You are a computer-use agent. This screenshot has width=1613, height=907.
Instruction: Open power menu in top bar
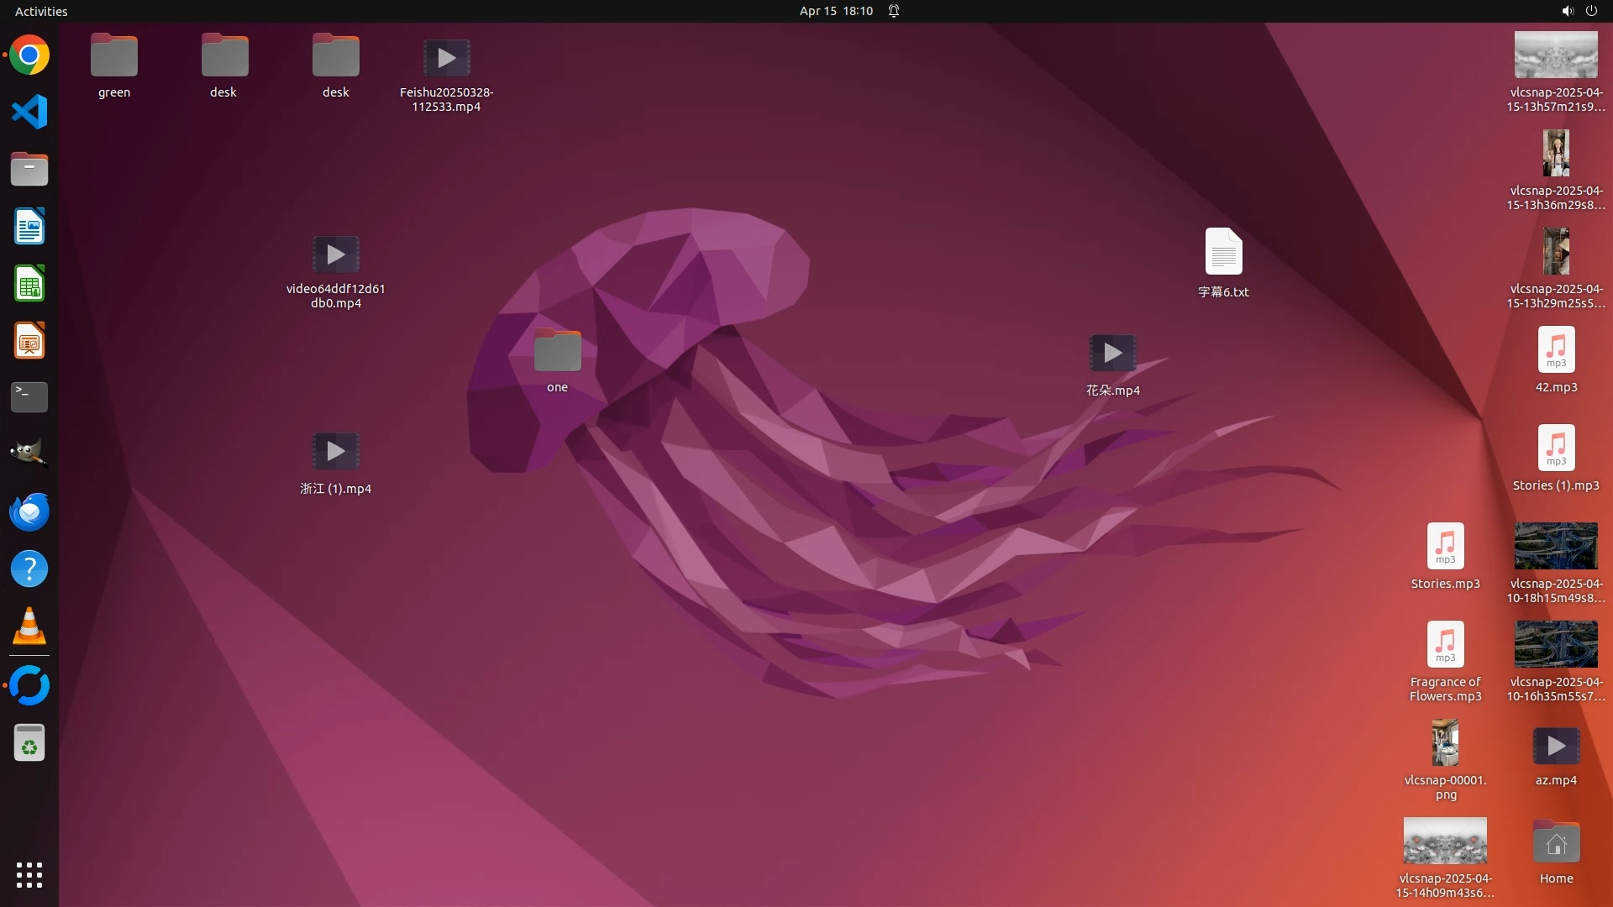[x=1591, y=11]
